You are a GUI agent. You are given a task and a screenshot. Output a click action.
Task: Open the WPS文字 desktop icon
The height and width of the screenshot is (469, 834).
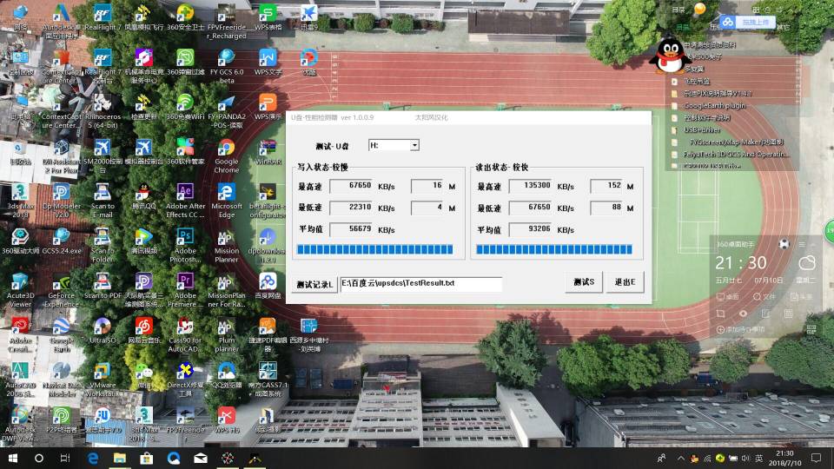268,63
